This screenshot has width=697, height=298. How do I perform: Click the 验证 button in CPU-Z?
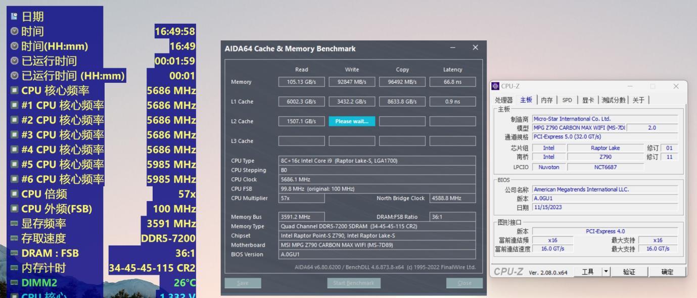click(629, 272)
